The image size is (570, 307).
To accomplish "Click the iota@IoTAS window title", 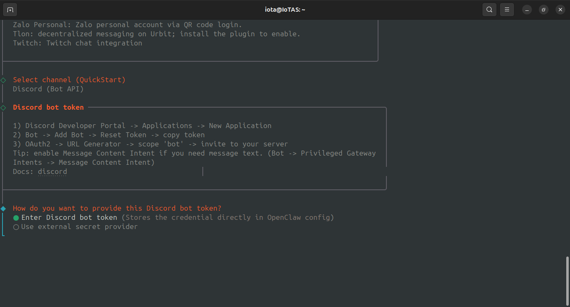I will [x=285, y=10].
